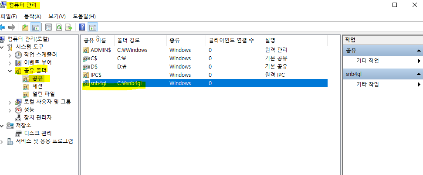
Task: Click the 장치 관리자 icon
Action: click(x=18, y=117)
